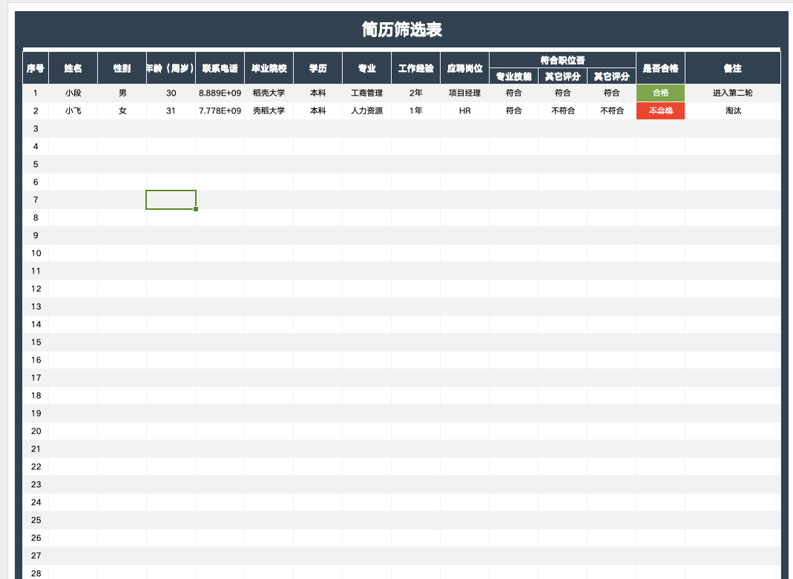Viewport: 793px width, 579px height.
Task: Click age cell 31
Action: click(x=171, y=110)
